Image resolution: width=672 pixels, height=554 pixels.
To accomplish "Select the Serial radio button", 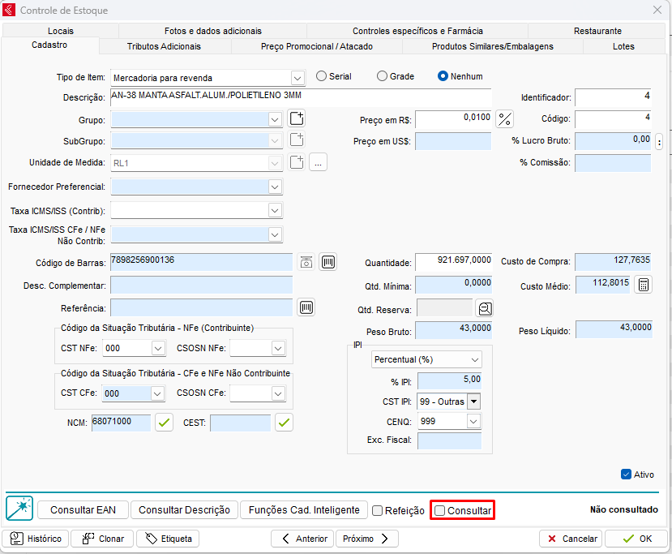I will (322, 76).
